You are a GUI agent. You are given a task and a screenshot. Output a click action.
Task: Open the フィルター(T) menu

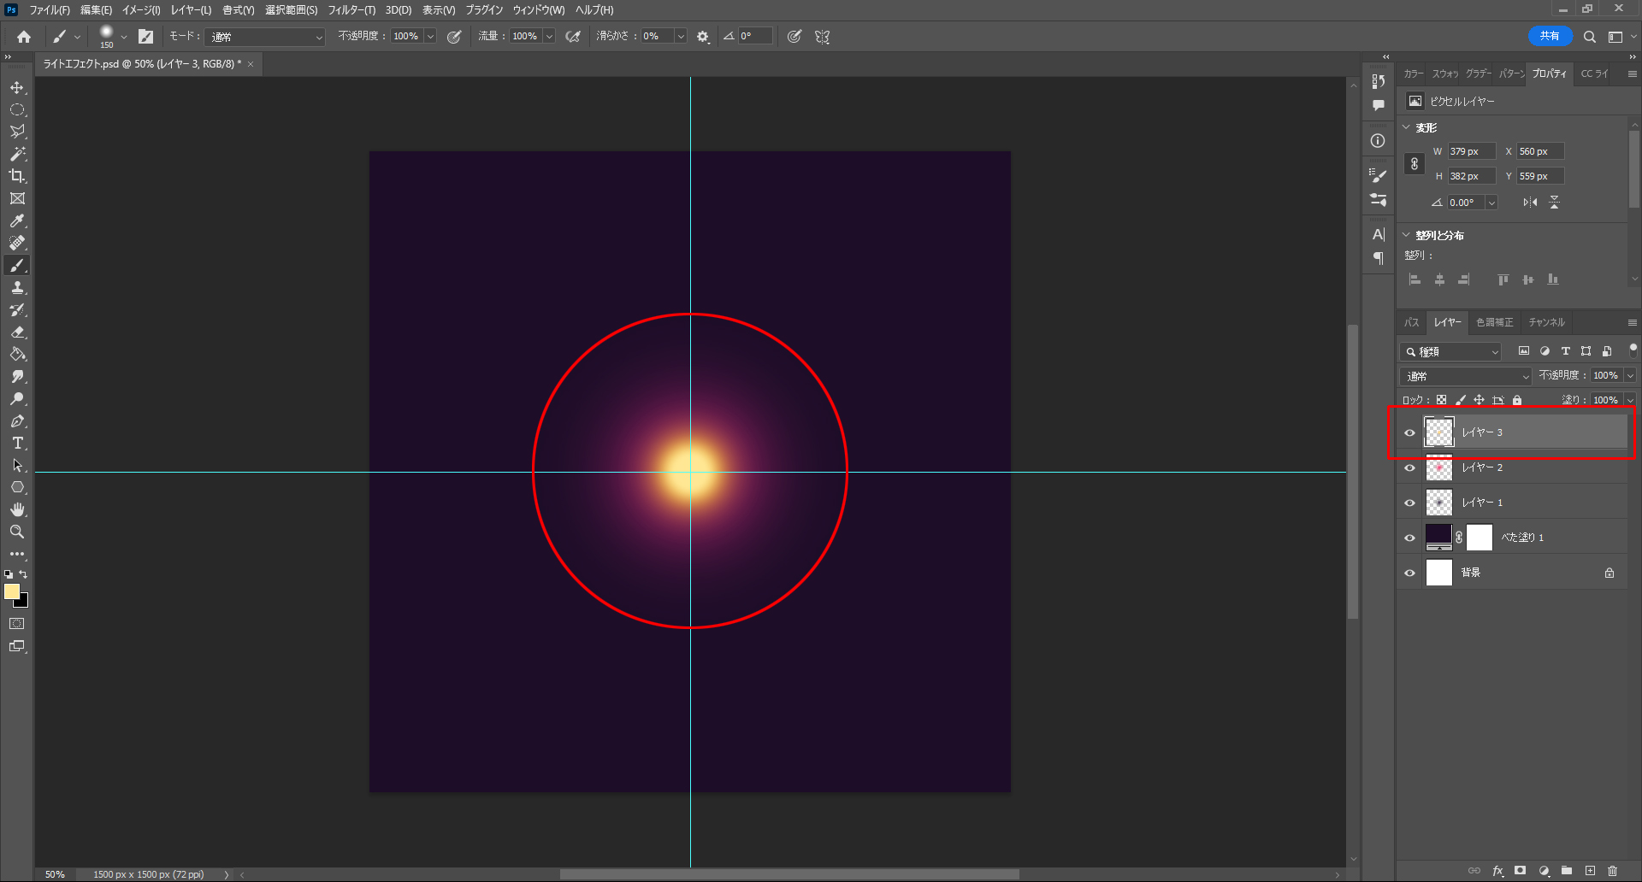(x=351, y=10)
